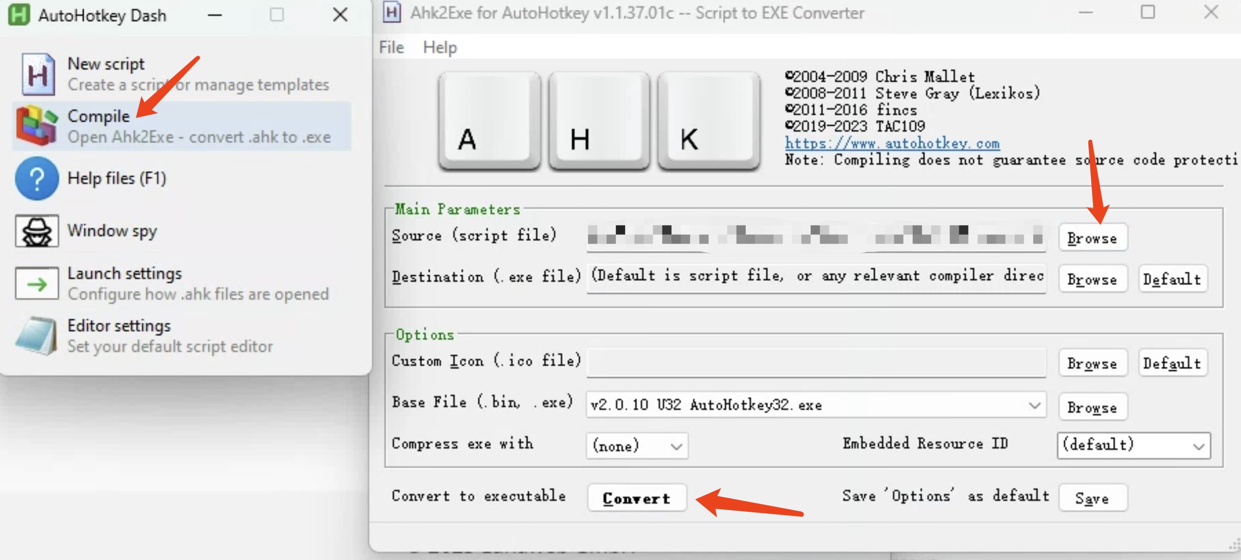The width and height of the screenshot is (1241, 560).
Task: Select New script in AutoHotkey Dash
Action: (182, 74)
